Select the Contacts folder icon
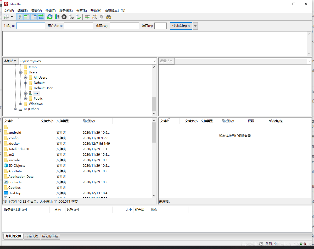Screen dimensions: 314x249 pyautogui.click(x=6, y=182)
